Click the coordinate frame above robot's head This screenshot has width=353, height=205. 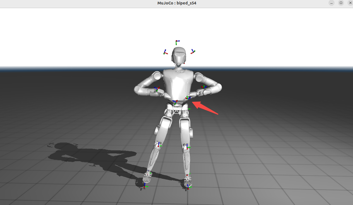pyautogui.click(x=176, y=42)
